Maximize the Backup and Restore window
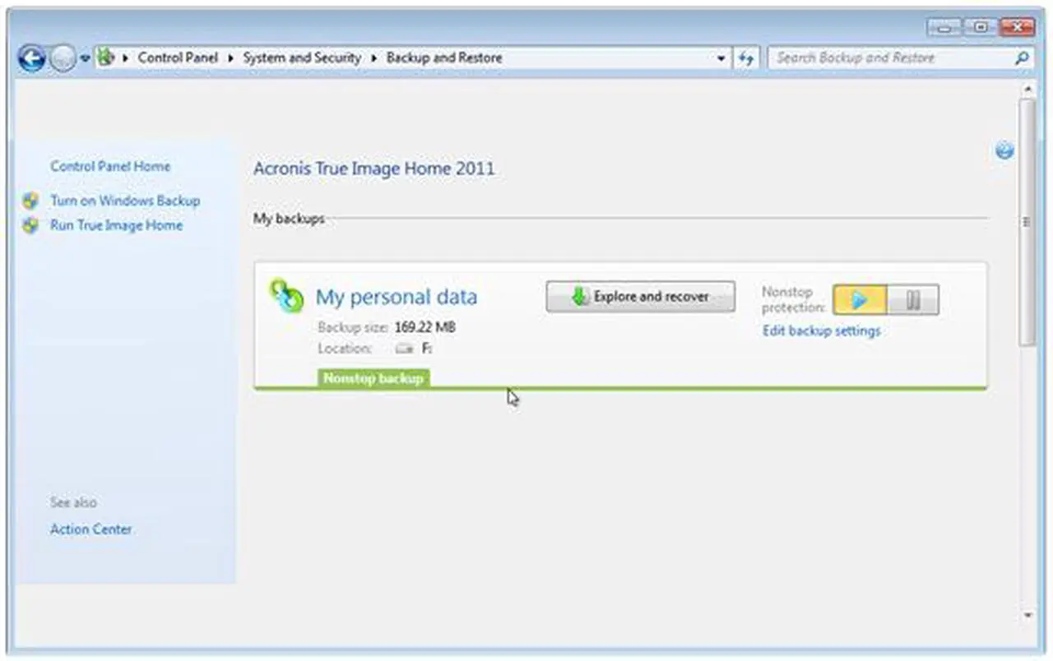This screenshot has height=661, width=1053. pos(980,27)
